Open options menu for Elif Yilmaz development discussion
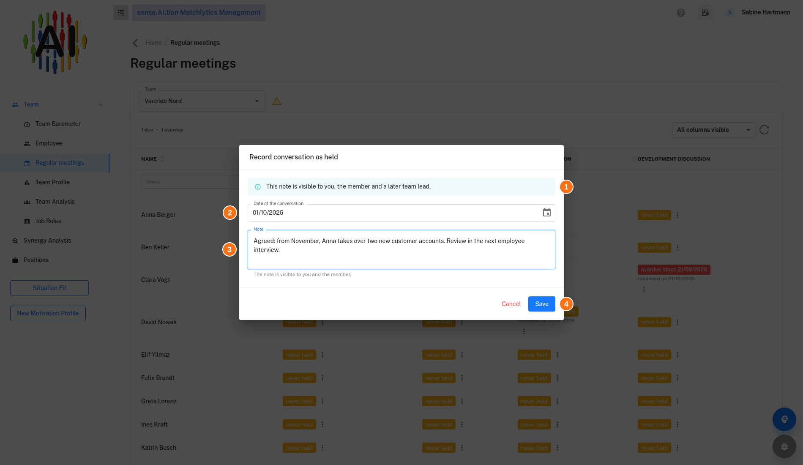 pos(677,355)
